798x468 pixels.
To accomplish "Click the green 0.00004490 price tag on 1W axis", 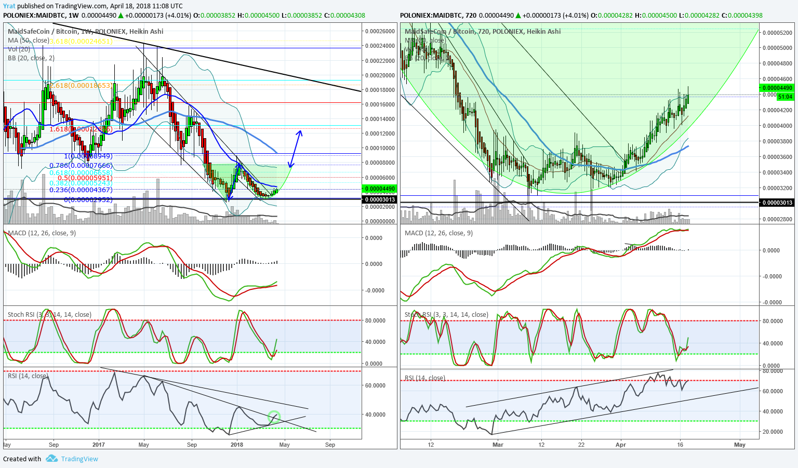I will pos(379,189).
